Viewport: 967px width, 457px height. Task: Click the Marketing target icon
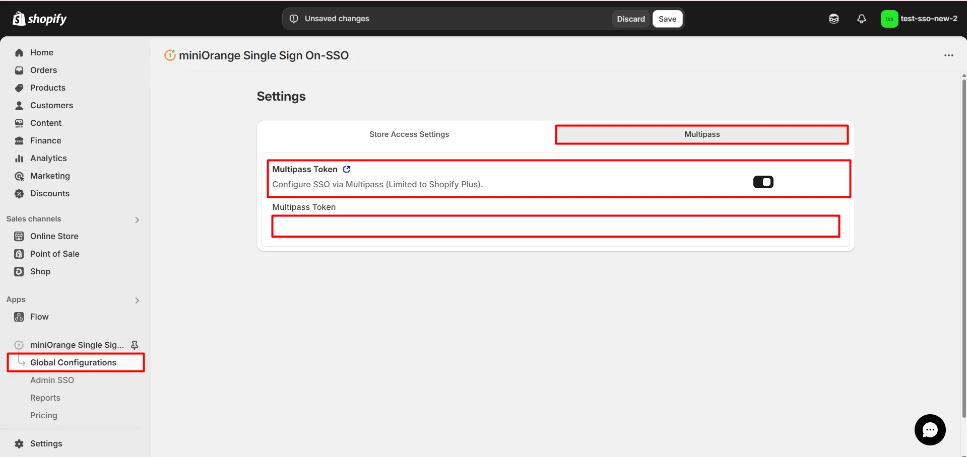(x=19, y=176)
